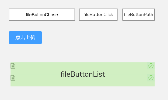Screen dimensions: 168x100
Task: Click the second file's document icon
Action: 13,78
